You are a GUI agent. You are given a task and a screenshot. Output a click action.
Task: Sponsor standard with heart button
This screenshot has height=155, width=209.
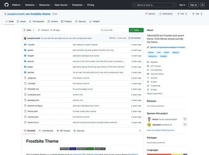185,125
